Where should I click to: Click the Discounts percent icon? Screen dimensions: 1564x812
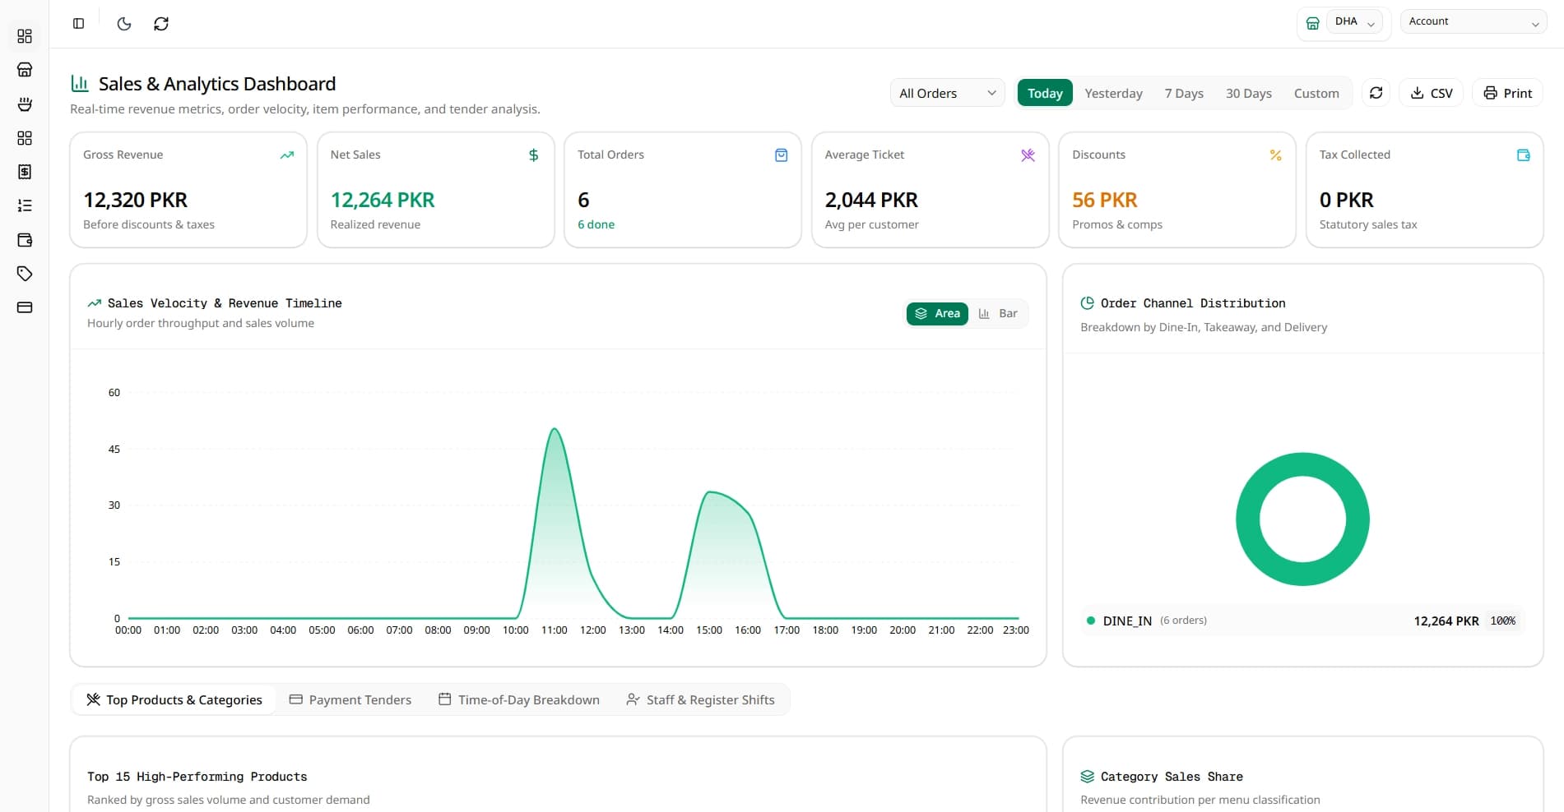(x=1276, y=155)
